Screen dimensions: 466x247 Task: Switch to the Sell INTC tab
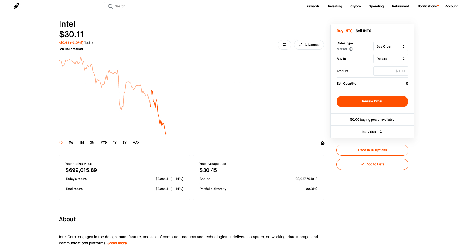363,31
